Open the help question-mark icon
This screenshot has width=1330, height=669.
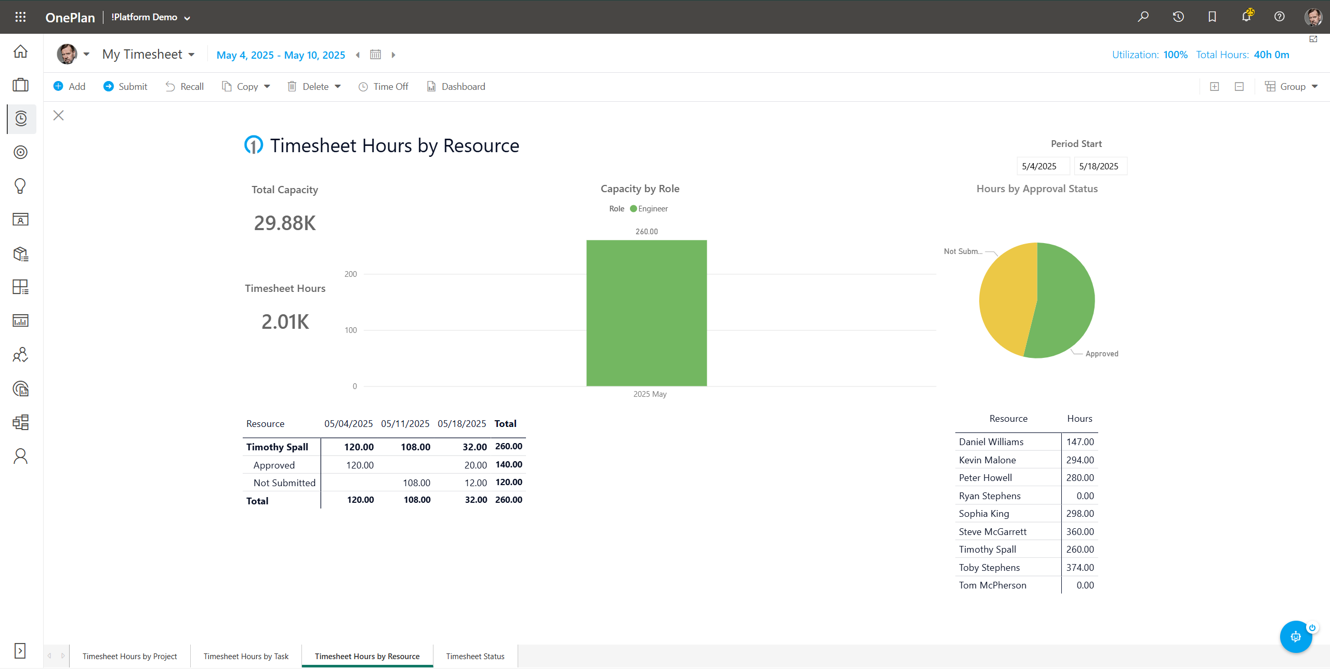[1279, 17]
